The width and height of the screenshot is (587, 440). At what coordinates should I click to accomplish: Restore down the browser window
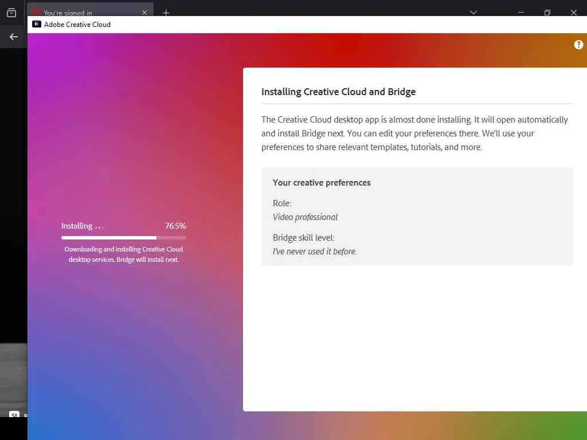547,13
